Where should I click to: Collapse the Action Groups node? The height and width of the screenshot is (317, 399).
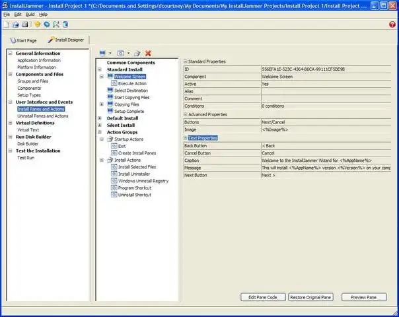tap(100, 132)
